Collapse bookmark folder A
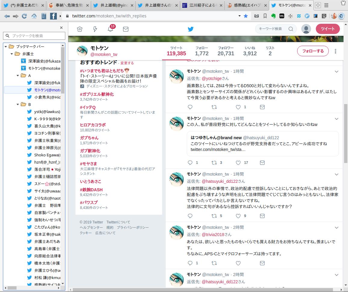Viewport: 348px width, 292px height. tap(18, 76)
